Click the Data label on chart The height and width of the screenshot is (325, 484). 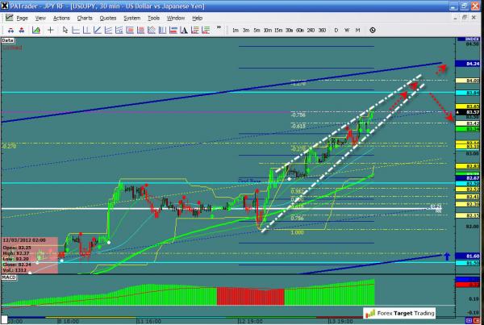[8, 39]
